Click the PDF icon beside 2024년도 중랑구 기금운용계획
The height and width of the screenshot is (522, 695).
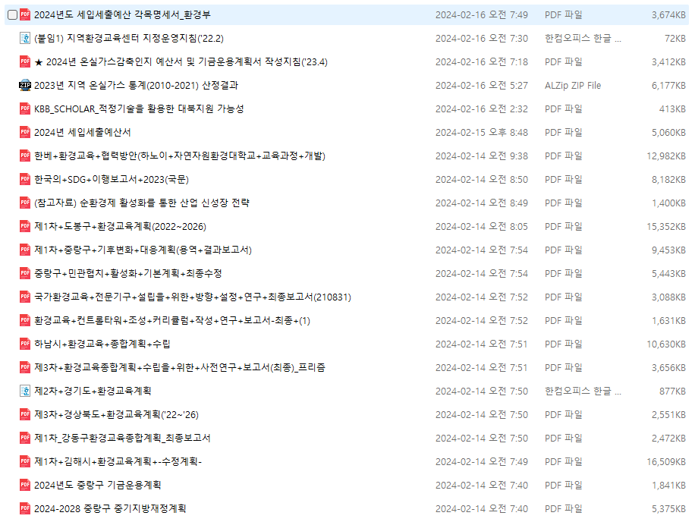pyautogui.click(x=24, y=484)
